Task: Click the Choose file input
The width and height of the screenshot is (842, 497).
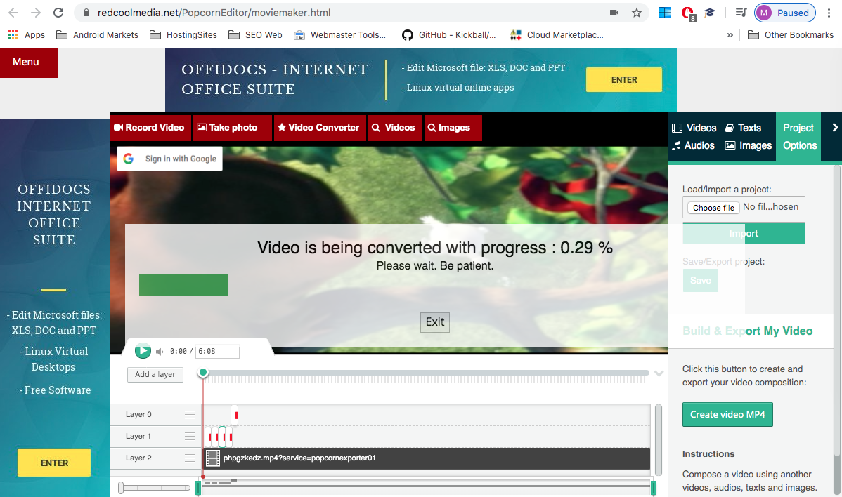Action: [x=713, y=208]
